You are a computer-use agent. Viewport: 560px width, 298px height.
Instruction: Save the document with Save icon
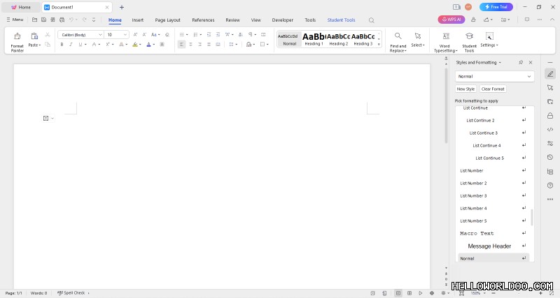(43, 20)
